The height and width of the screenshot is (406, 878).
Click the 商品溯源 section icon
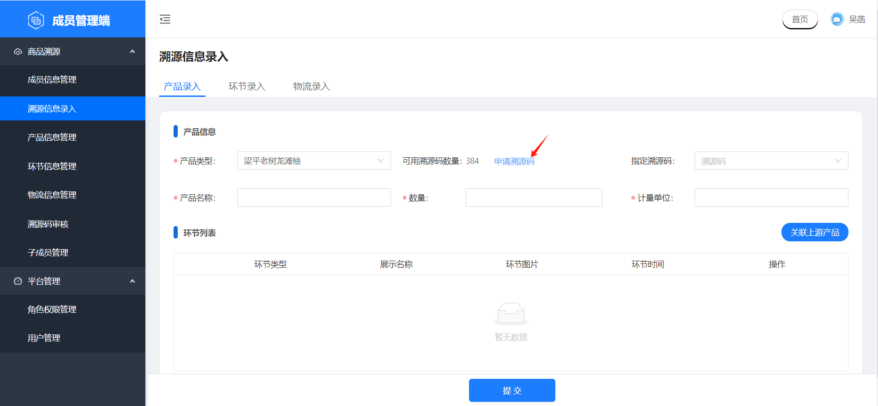(18, 52)
